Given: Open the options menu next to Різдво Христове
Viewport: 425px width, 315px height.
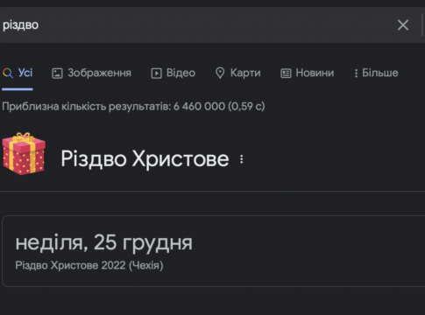Looking at the screenshot, I should [x=242, y=159].
